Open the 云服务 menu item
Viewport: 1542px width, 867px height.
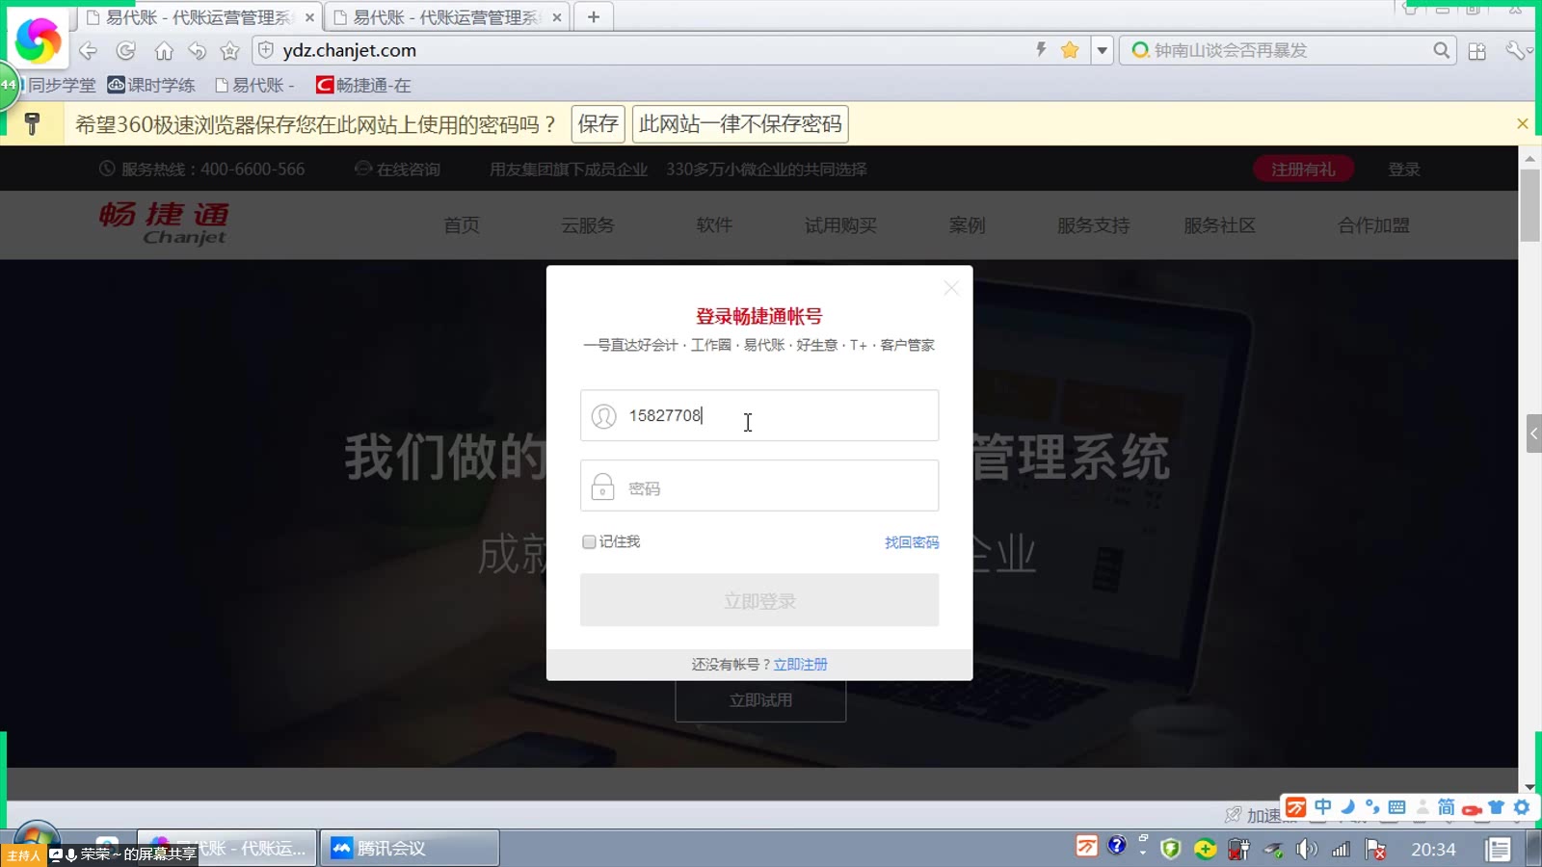tap(588, 225)
